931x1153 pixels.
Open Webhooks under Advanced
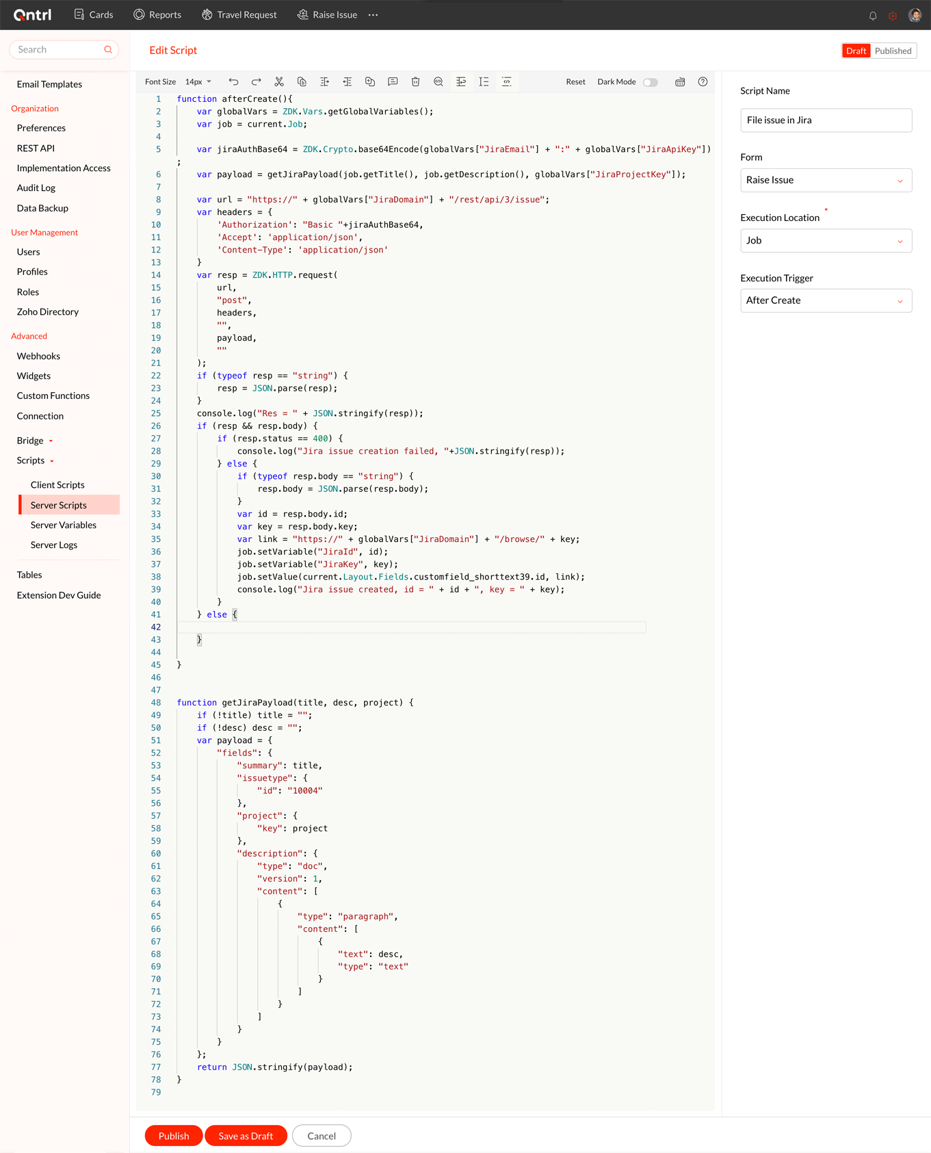38,357
